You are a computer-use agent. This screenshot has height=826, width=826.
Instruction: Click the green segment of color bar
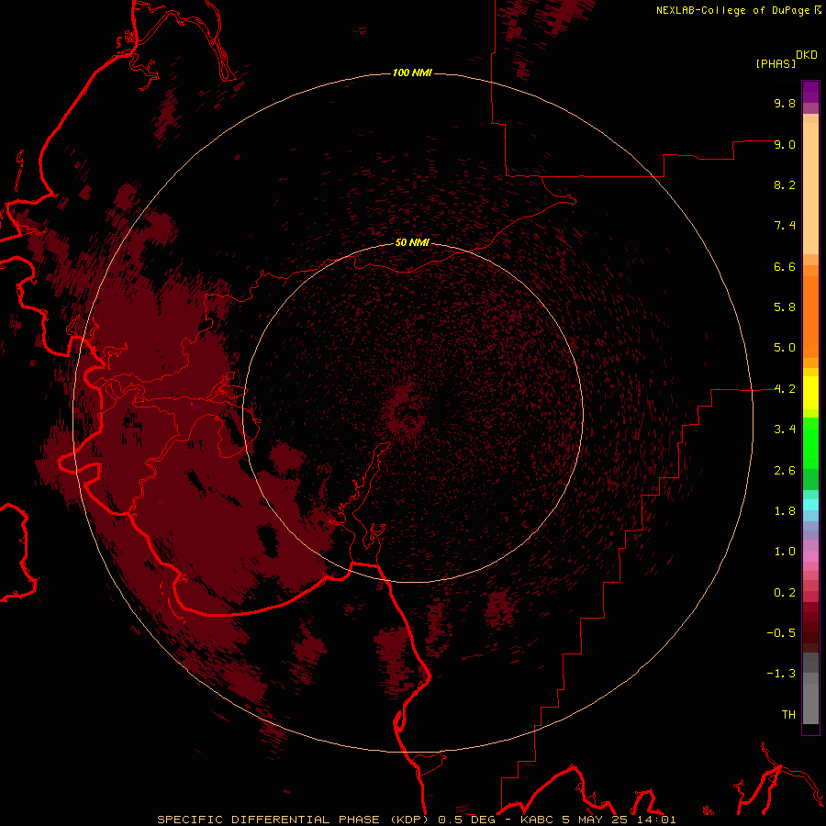pyautogui.click(x=810, y=443)
